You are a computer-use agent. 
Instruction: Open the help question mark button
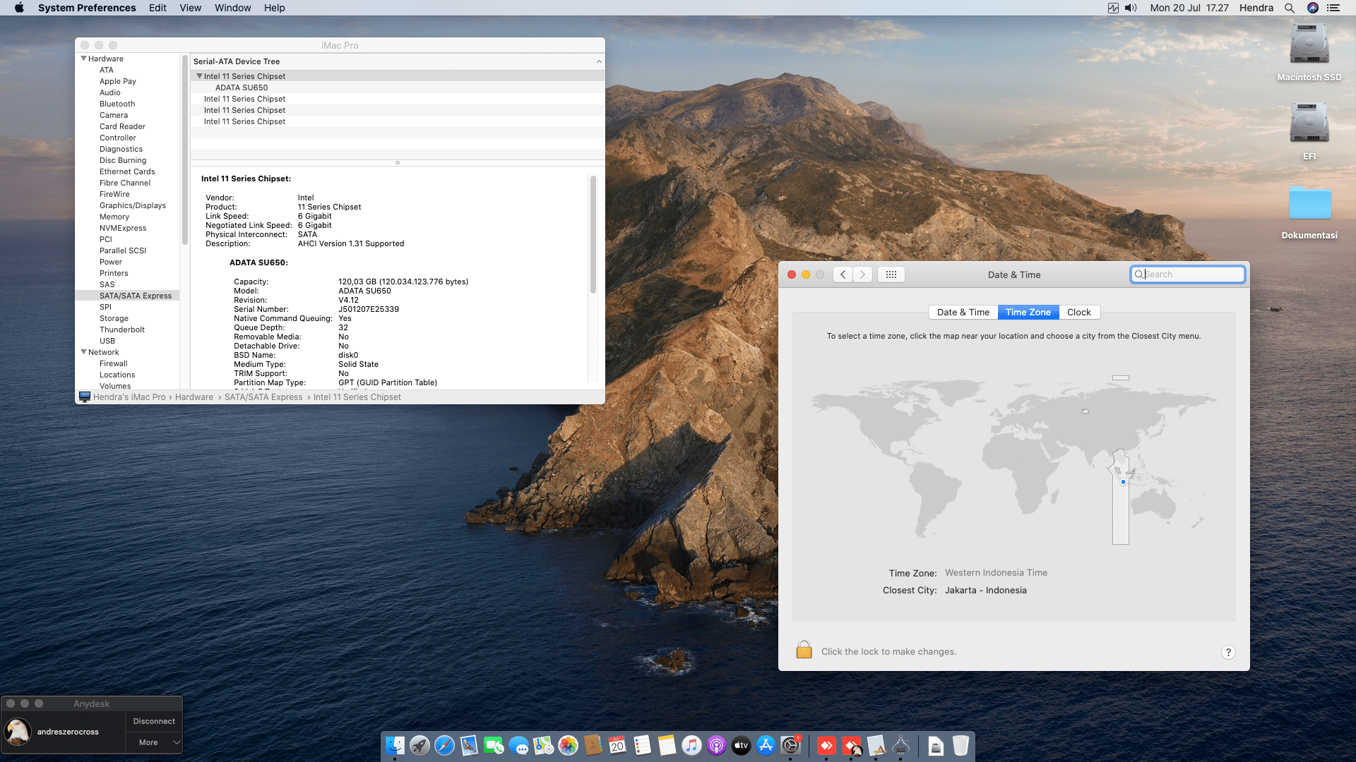(x=1227, y=652)
